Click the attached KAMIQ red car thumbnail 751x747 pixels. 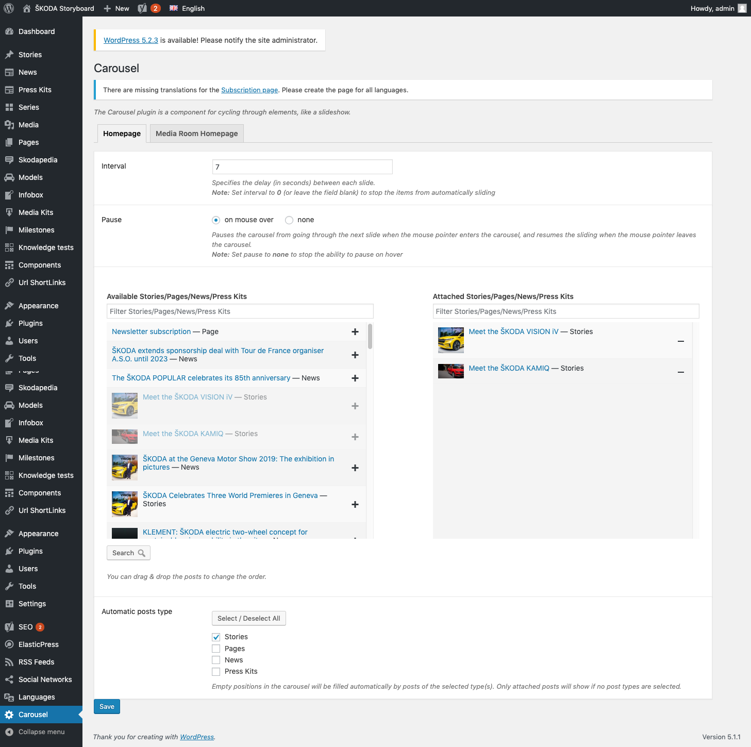pyautogui.click(x=450, y=371)
